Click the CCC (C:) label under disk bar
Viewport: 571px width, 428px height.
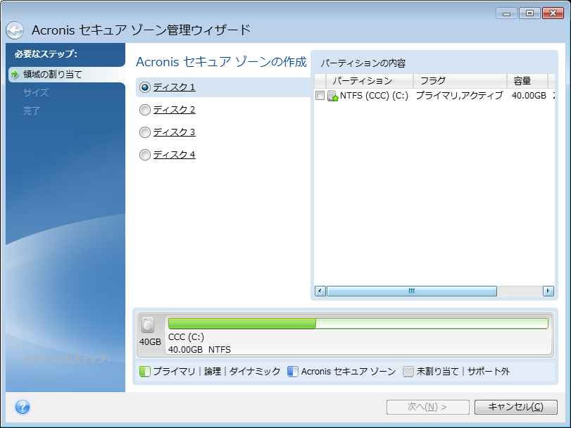(x=186, y=337)
